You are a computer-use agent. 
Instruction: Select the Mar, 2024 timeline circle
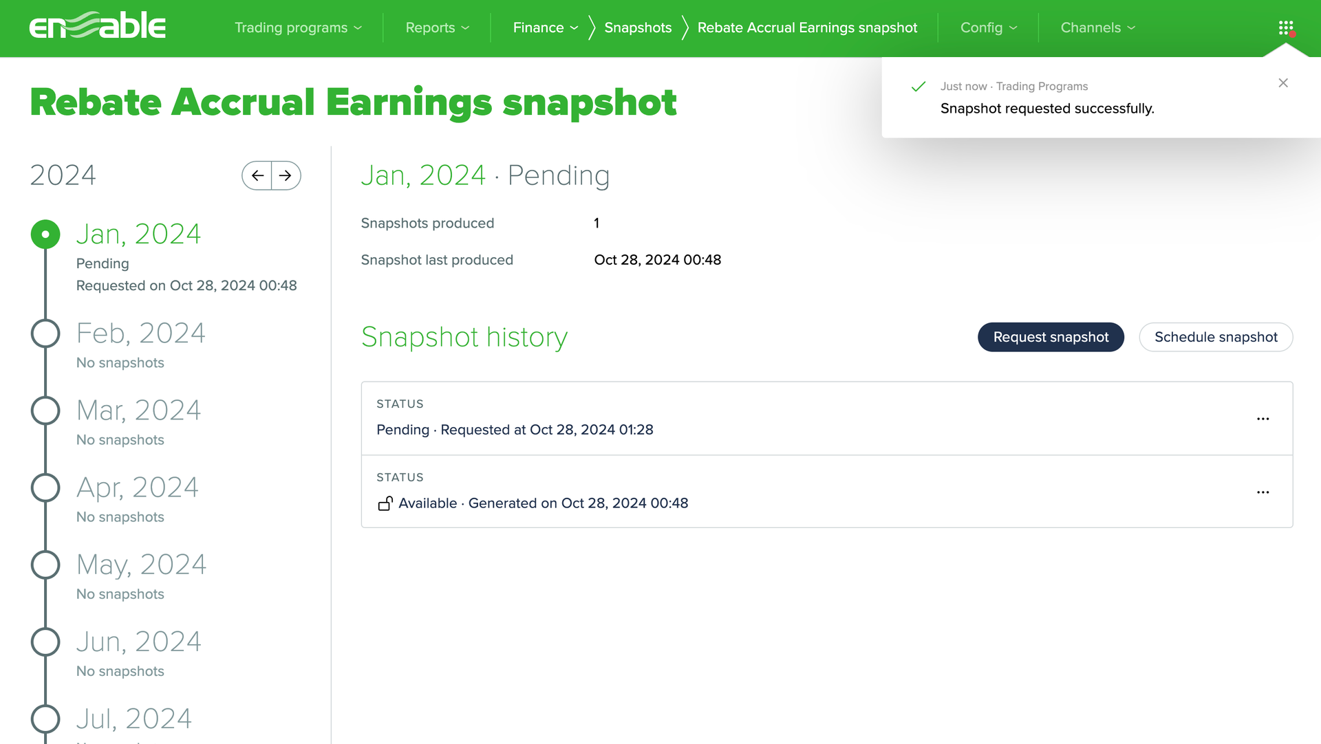tap(45, 411)
